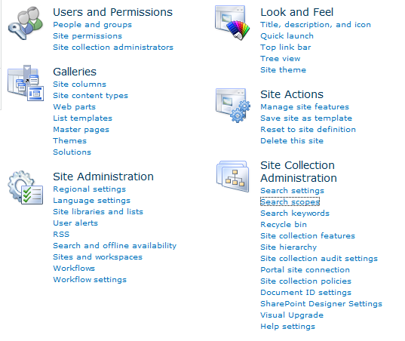The image size is (405, 341).
Task: Open SharePoint Designer Settings
Action: [x=321, y=304]
